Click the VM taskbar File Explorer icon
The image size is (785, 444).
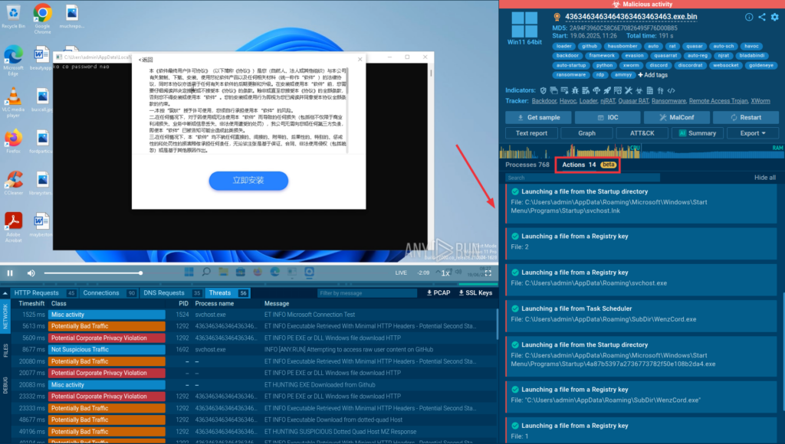click(x=223, y=272)
